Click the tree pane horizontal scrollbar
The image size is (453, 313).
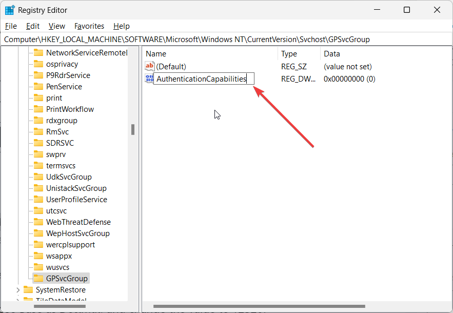coord(60,306)
